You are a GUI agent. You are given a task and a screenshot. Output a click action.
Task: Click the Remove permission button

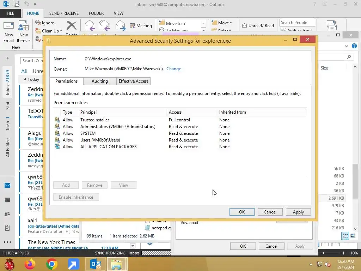(94, 185)
